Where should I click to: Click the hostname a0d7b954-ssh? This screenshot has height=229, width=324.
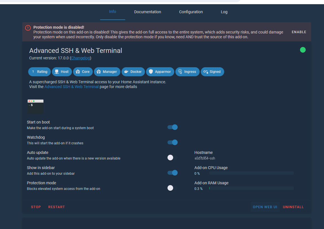tap(204, 158)
